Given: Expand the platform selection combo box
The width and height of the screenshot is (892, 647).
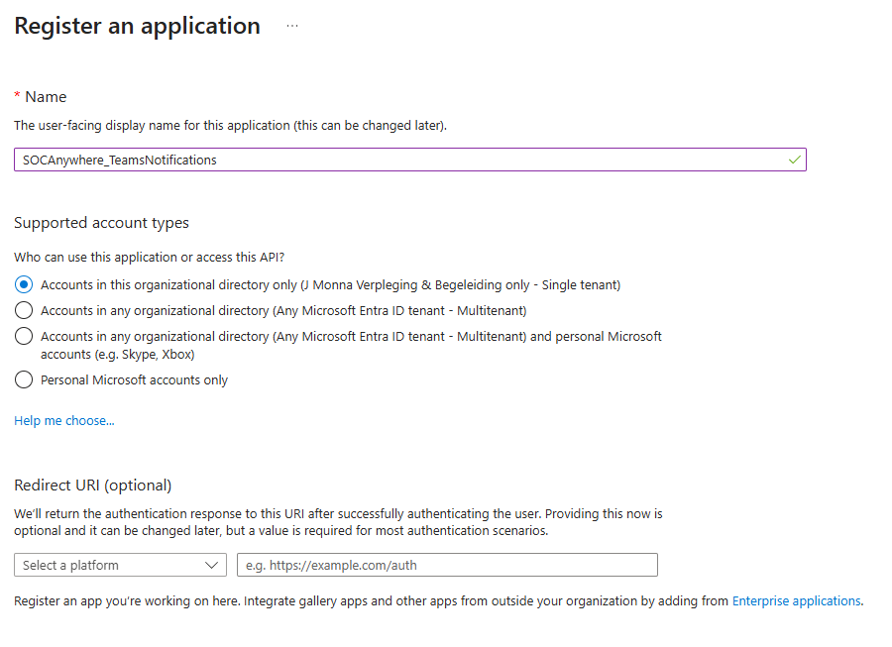Looking at the screenshot, I should tap(119, 565).
